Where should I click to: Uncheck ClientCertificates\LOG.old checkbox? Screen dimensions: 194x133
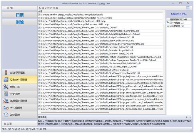point(39,41)
